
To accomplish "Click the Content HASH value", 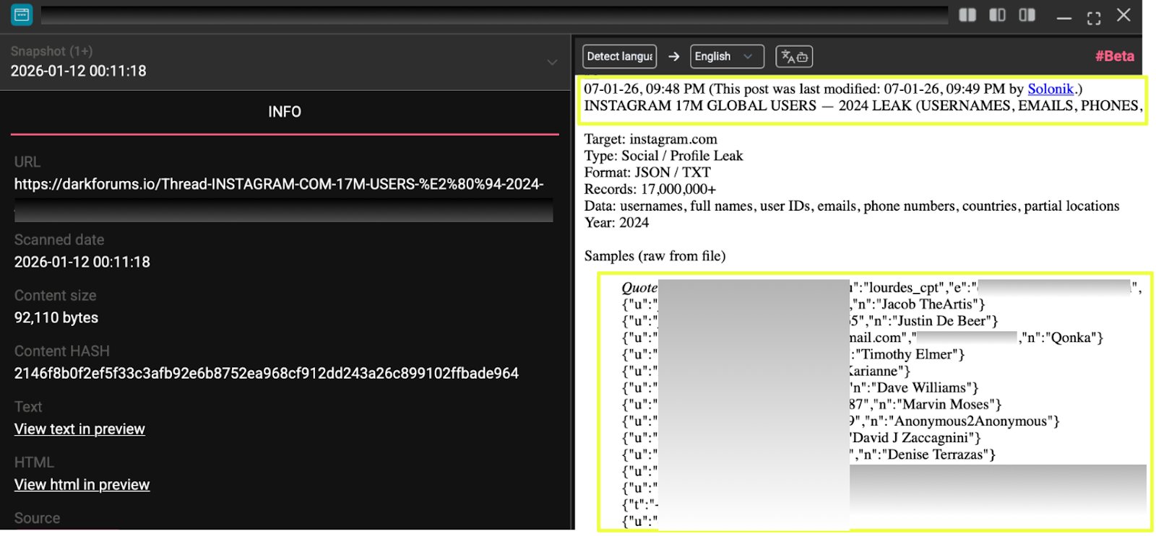I will 266,374.
